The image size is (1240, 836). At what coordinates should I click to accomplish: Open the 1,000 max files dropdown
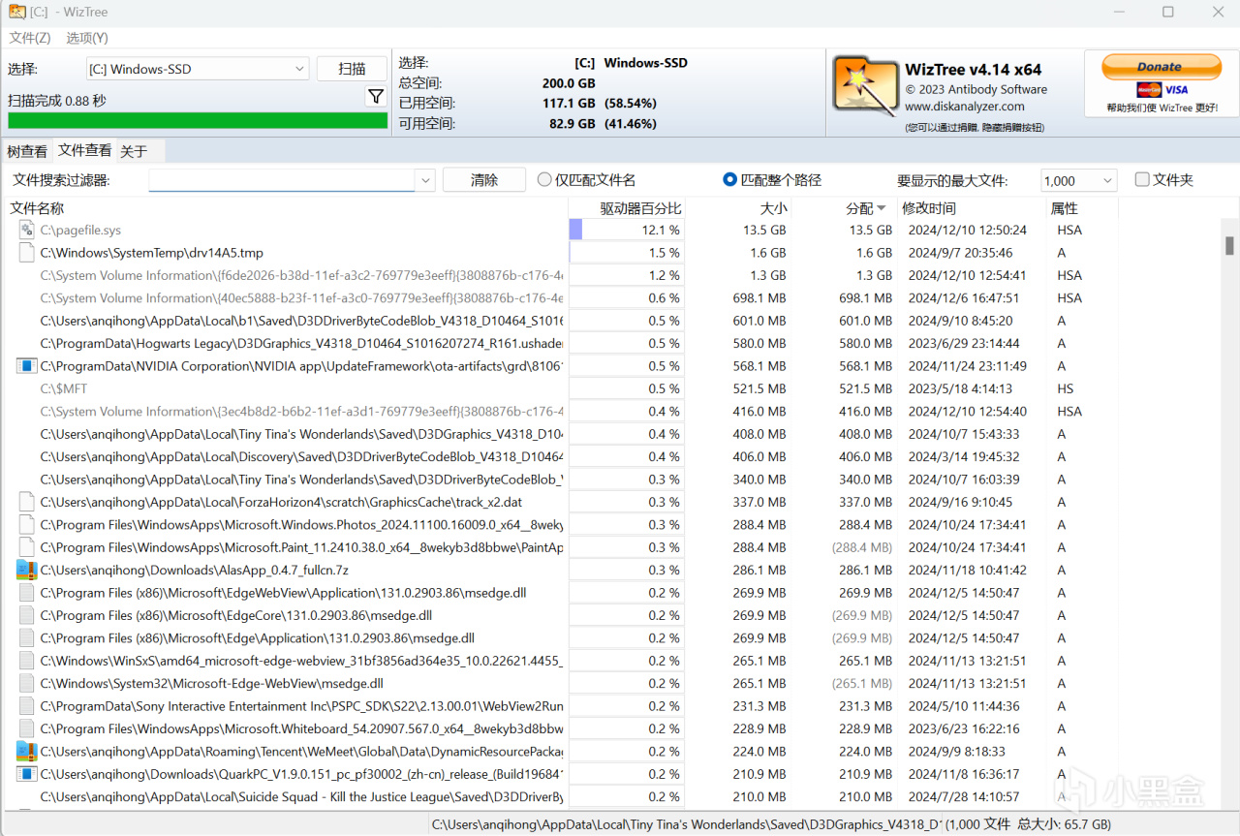point(1078,180)
